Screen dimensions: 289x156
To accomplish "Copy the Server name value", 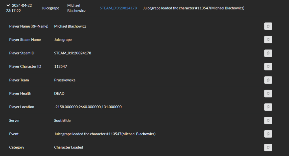I will (268, 120).
